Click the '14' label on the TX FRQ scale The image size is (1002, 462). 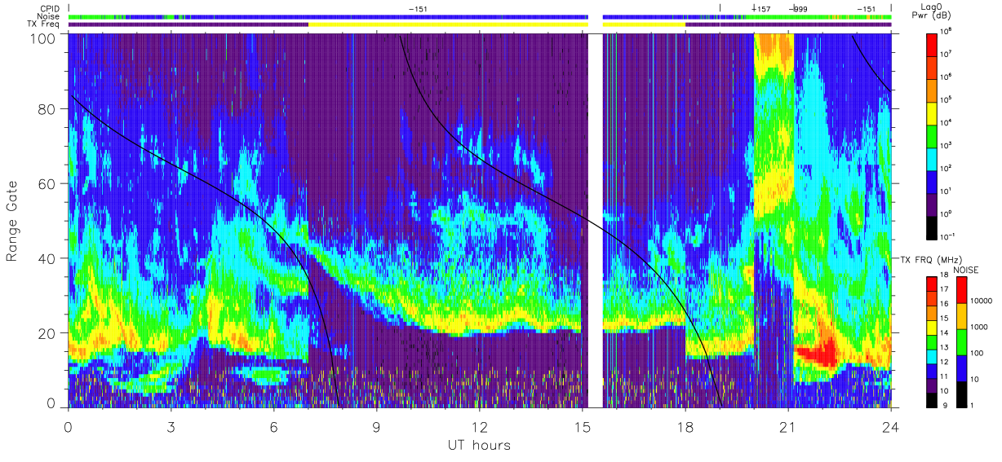945,333
